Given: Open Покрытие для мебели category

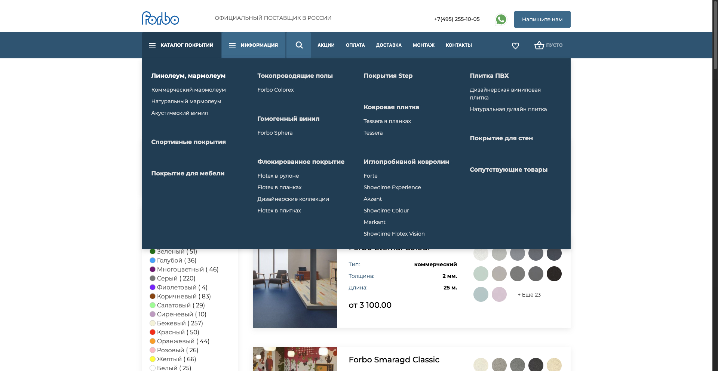Looking at the screenshot, I should pyautogui.click(x=188, y=173).
